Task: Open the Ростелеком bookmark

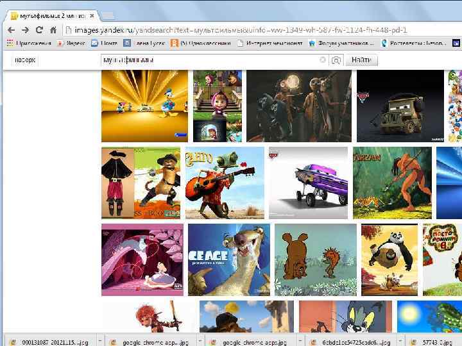Action: pos(413,44)
